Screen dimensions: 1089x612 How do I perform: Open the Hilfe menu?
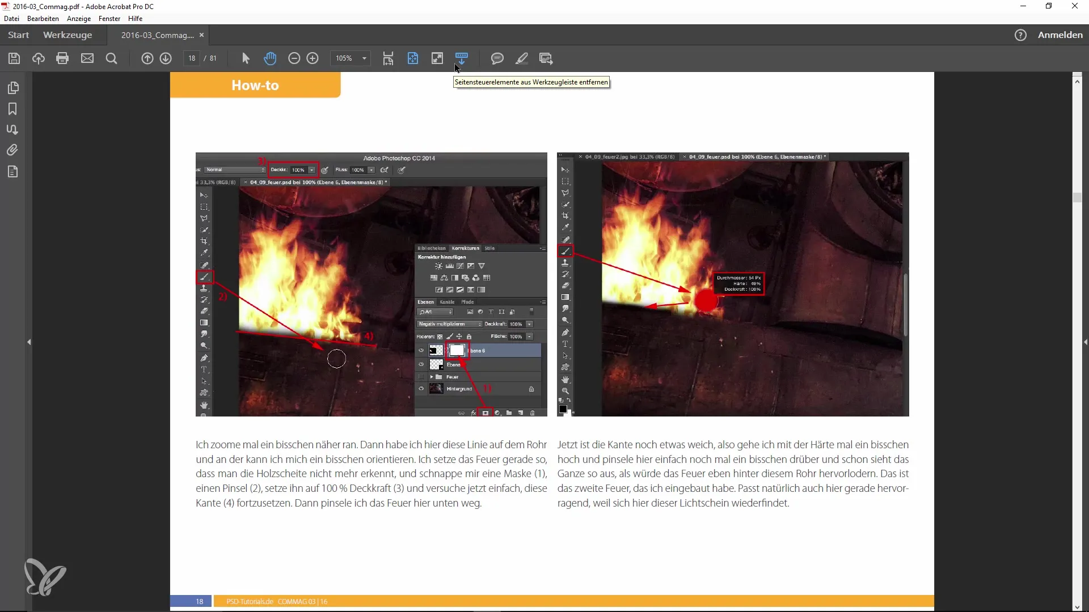(136, 19)
